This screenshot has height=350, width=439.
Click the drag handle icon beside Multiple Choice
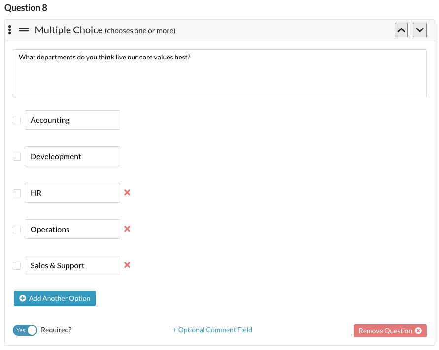click(24, 29)
